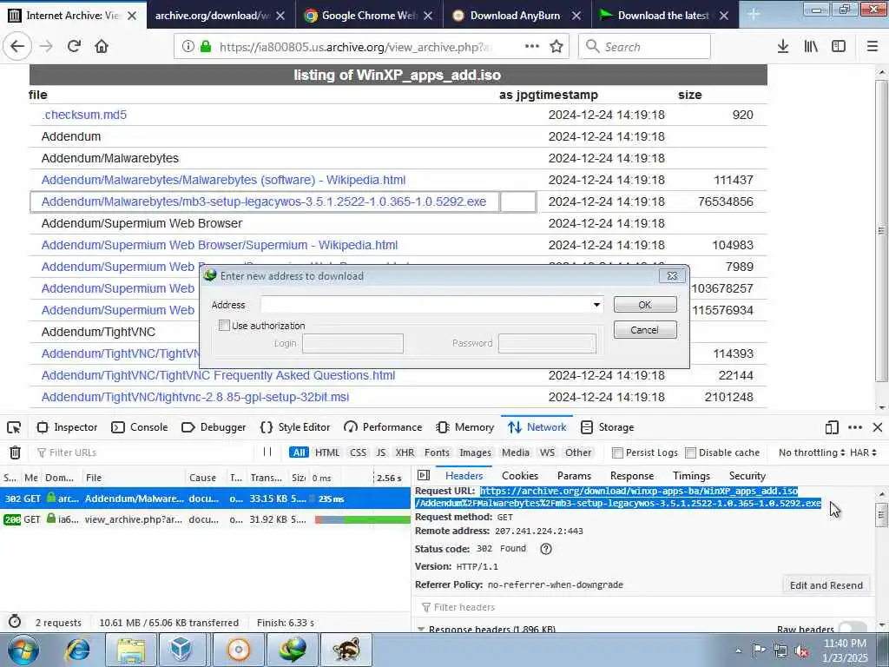Screen dimensions: 889x667
Task: Click the muted volume tray icon
Action: (801, 651)
